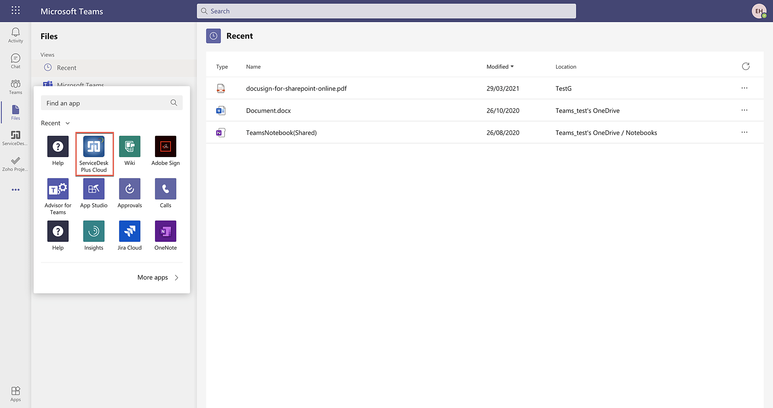Image resolution: width=773 pixels, height=408 pixels.
Task: Open more options for docusign pdf file
Action: point(744,88)
